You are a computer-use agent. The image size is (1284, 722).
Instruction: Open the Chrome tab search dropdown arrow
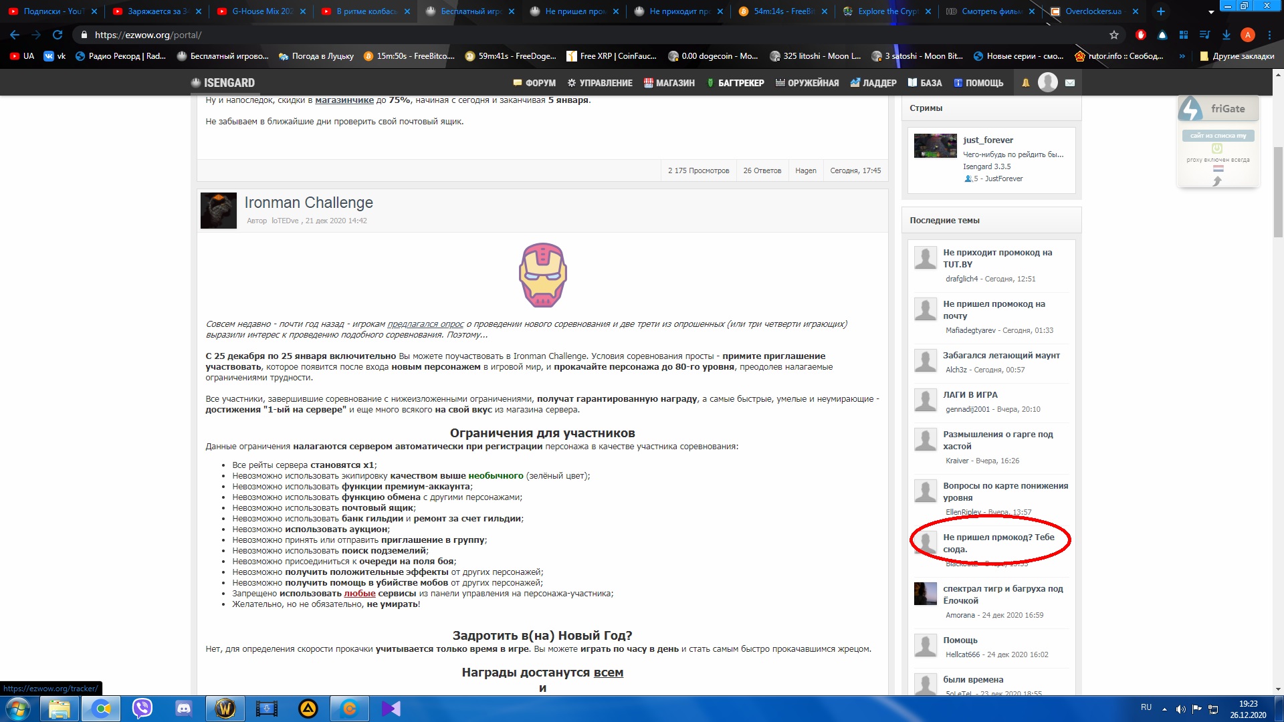[1211, 11]
